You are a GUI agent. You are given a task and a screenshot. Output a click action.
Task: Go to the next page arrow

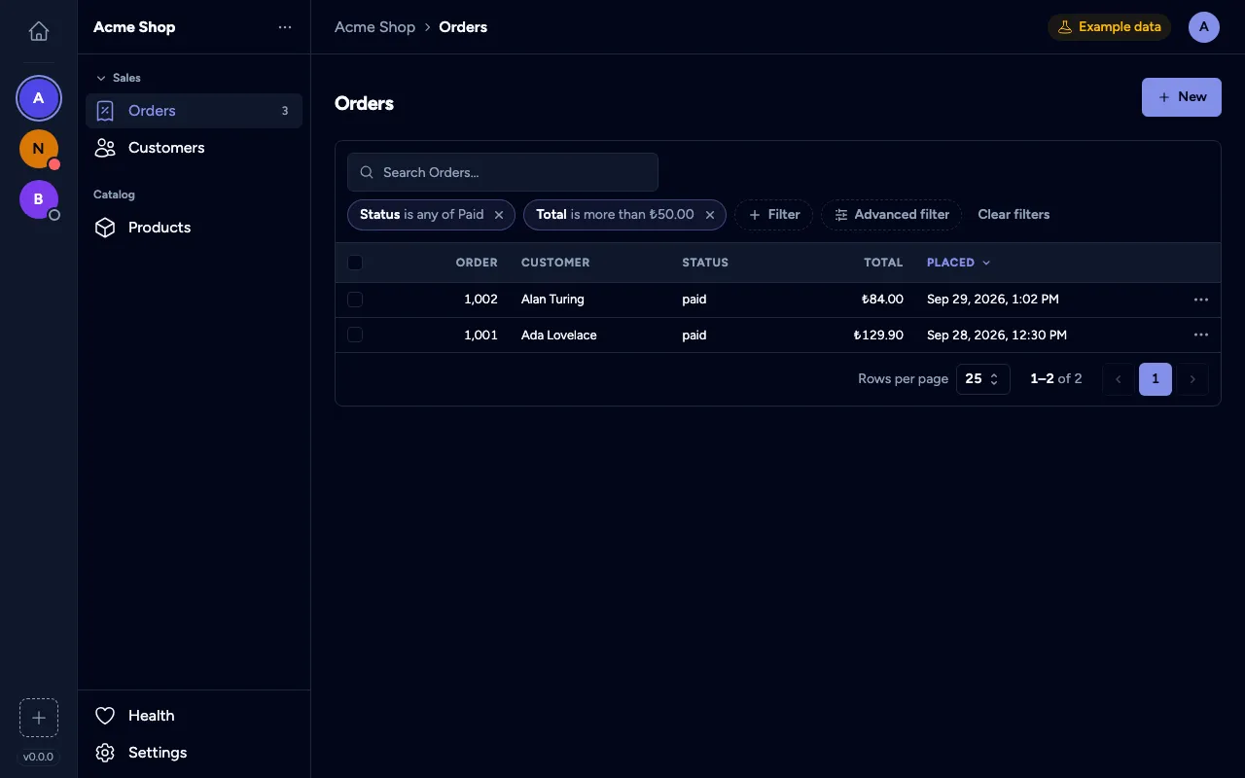tap(1192, 379)
